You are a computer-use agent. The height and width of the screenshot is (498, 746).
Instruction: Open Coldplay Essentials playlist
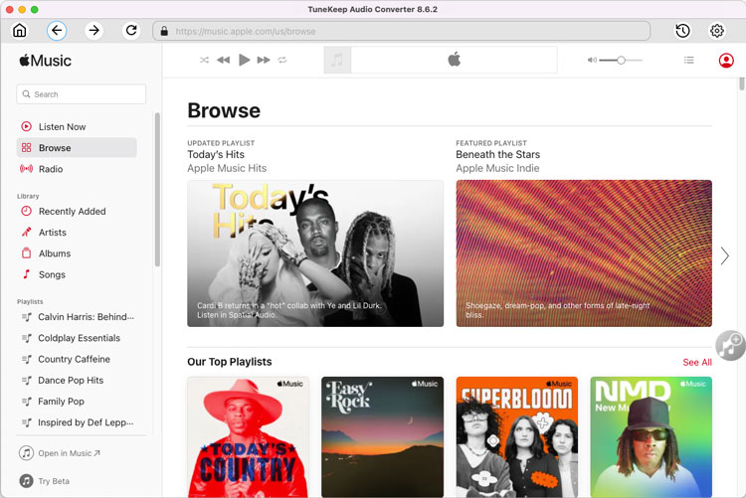pyautogui.click(x=78, y=338)
